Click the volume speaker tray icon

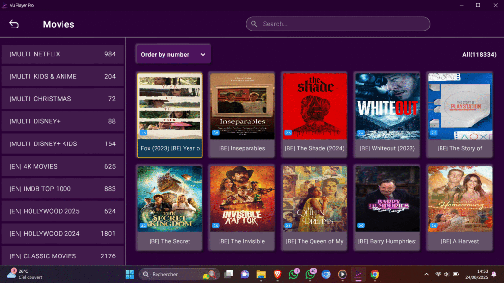(446, 274)
